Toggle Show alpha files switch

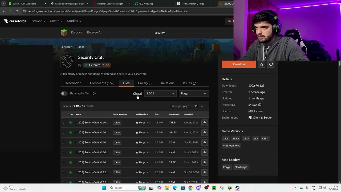[x=64, y=94]
